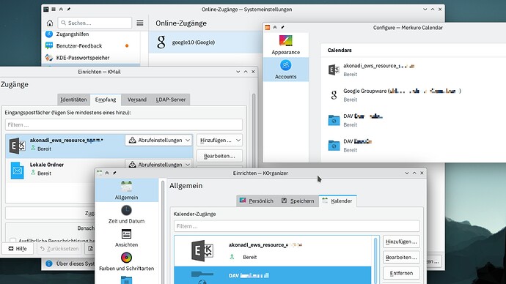The image size is (506, 284).
Task: Open hamburger menu in Systemeinstellungen
Action: (x=140, y=23)
